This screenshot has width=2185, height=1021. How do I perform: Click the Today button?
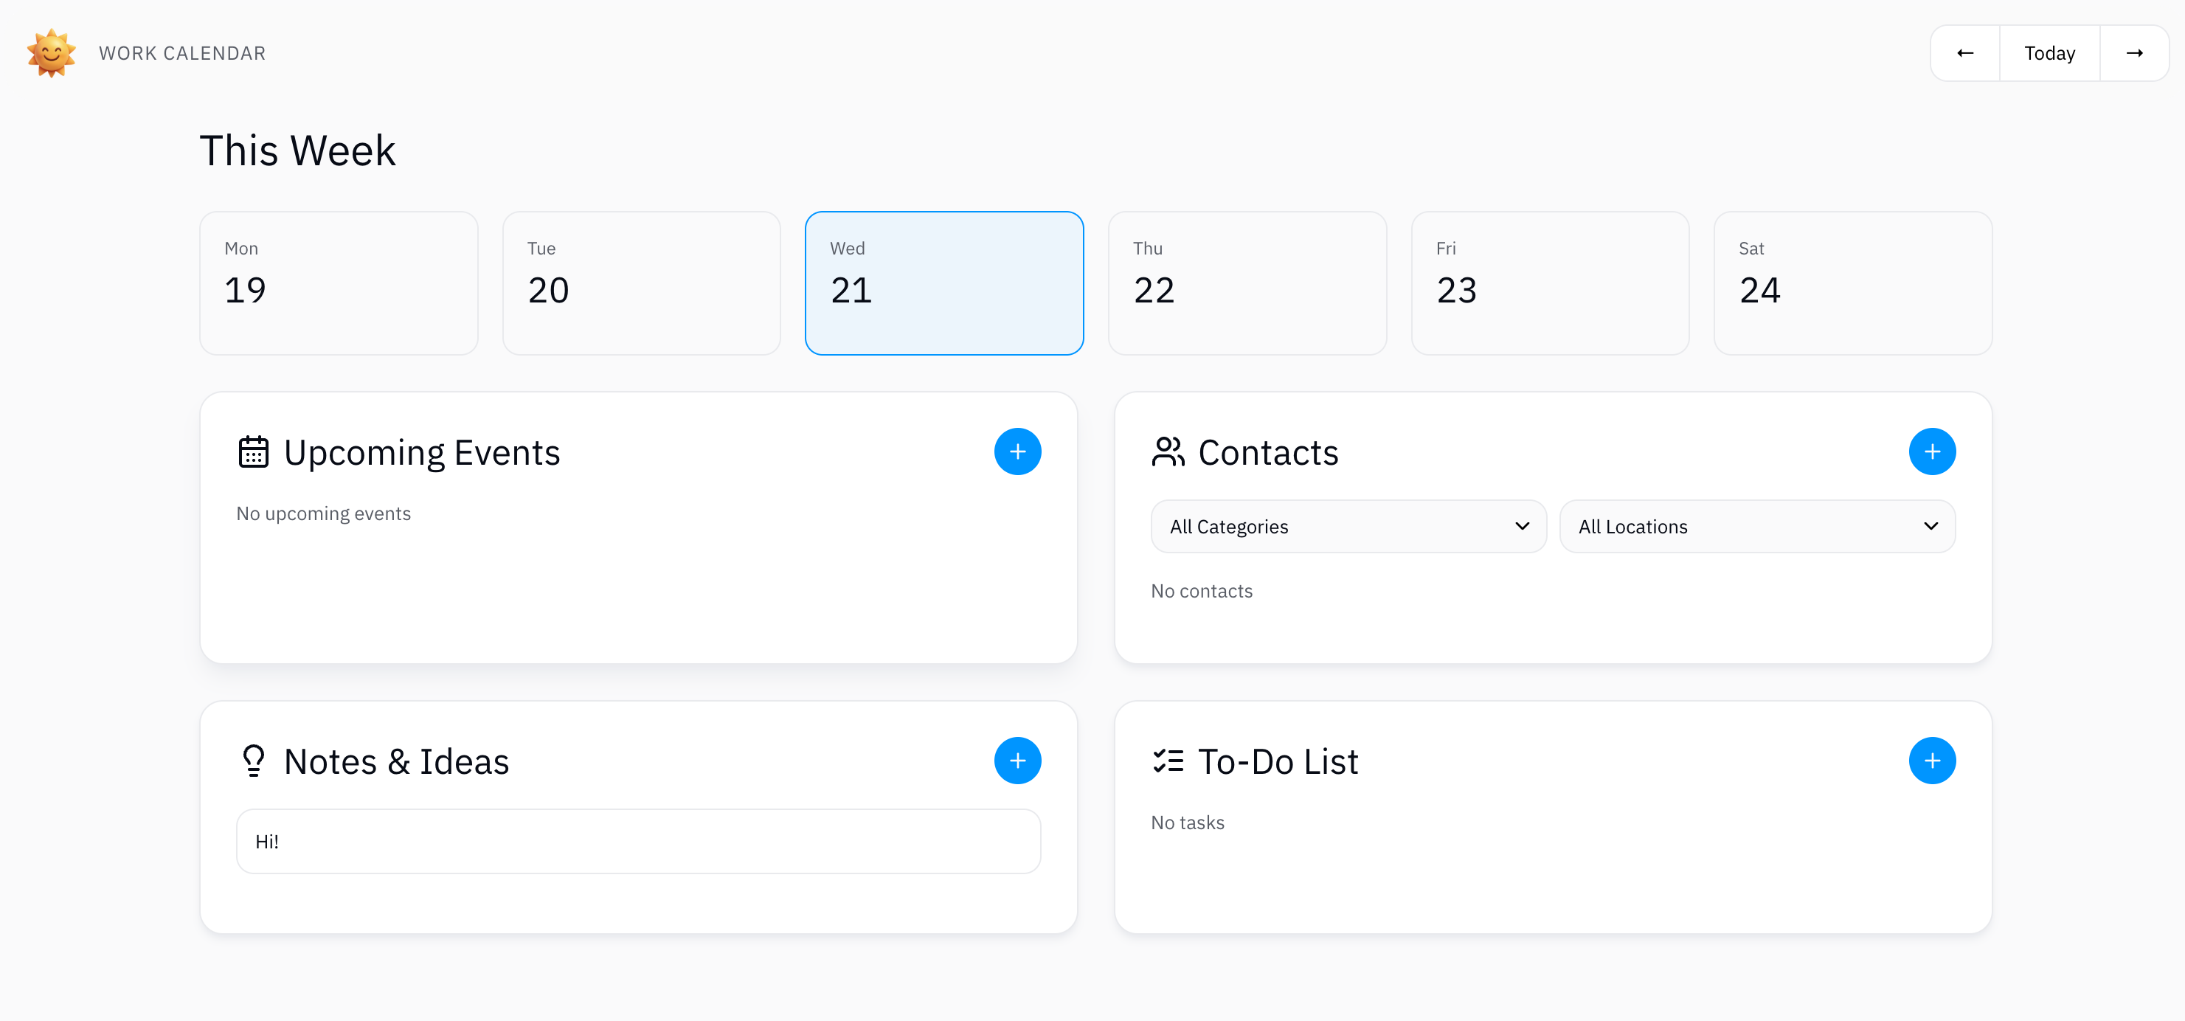[x=2049, y=52]
